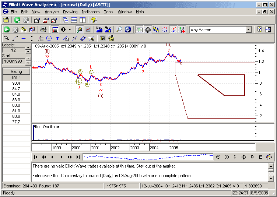Click the yellow-blue wave icon
Screen dimensions: 277x197
156,29
